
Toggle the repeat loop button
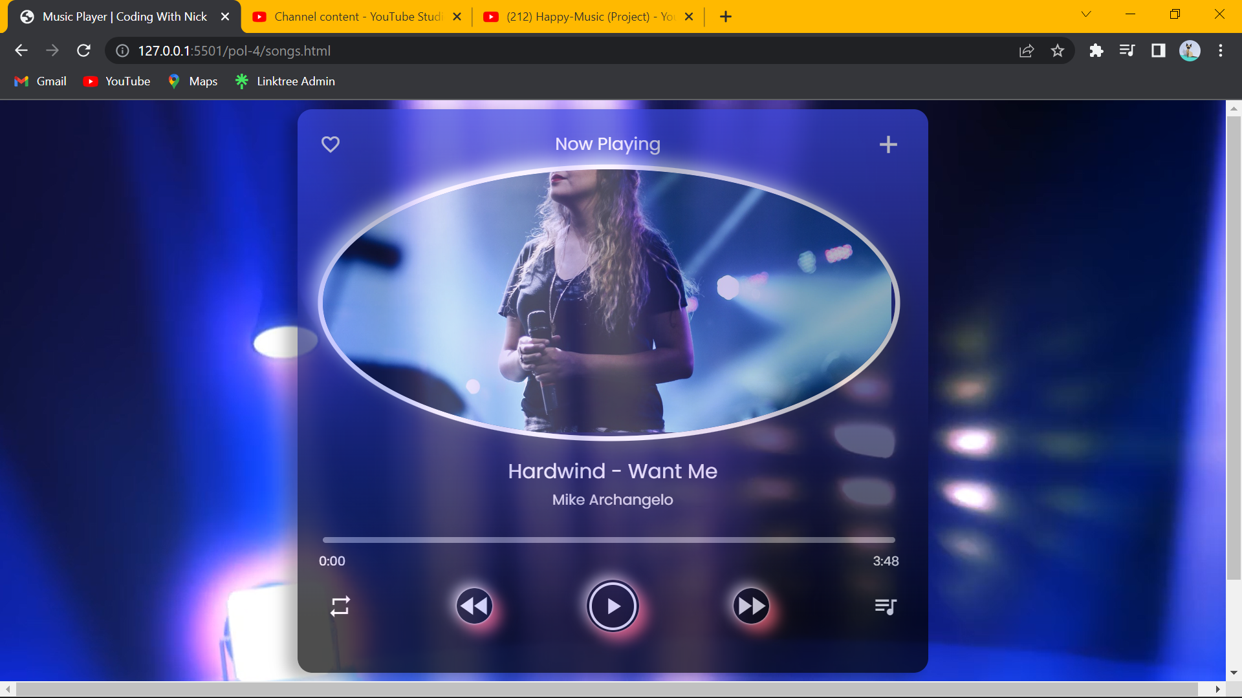pyautogui.click(x=340, y=606)
